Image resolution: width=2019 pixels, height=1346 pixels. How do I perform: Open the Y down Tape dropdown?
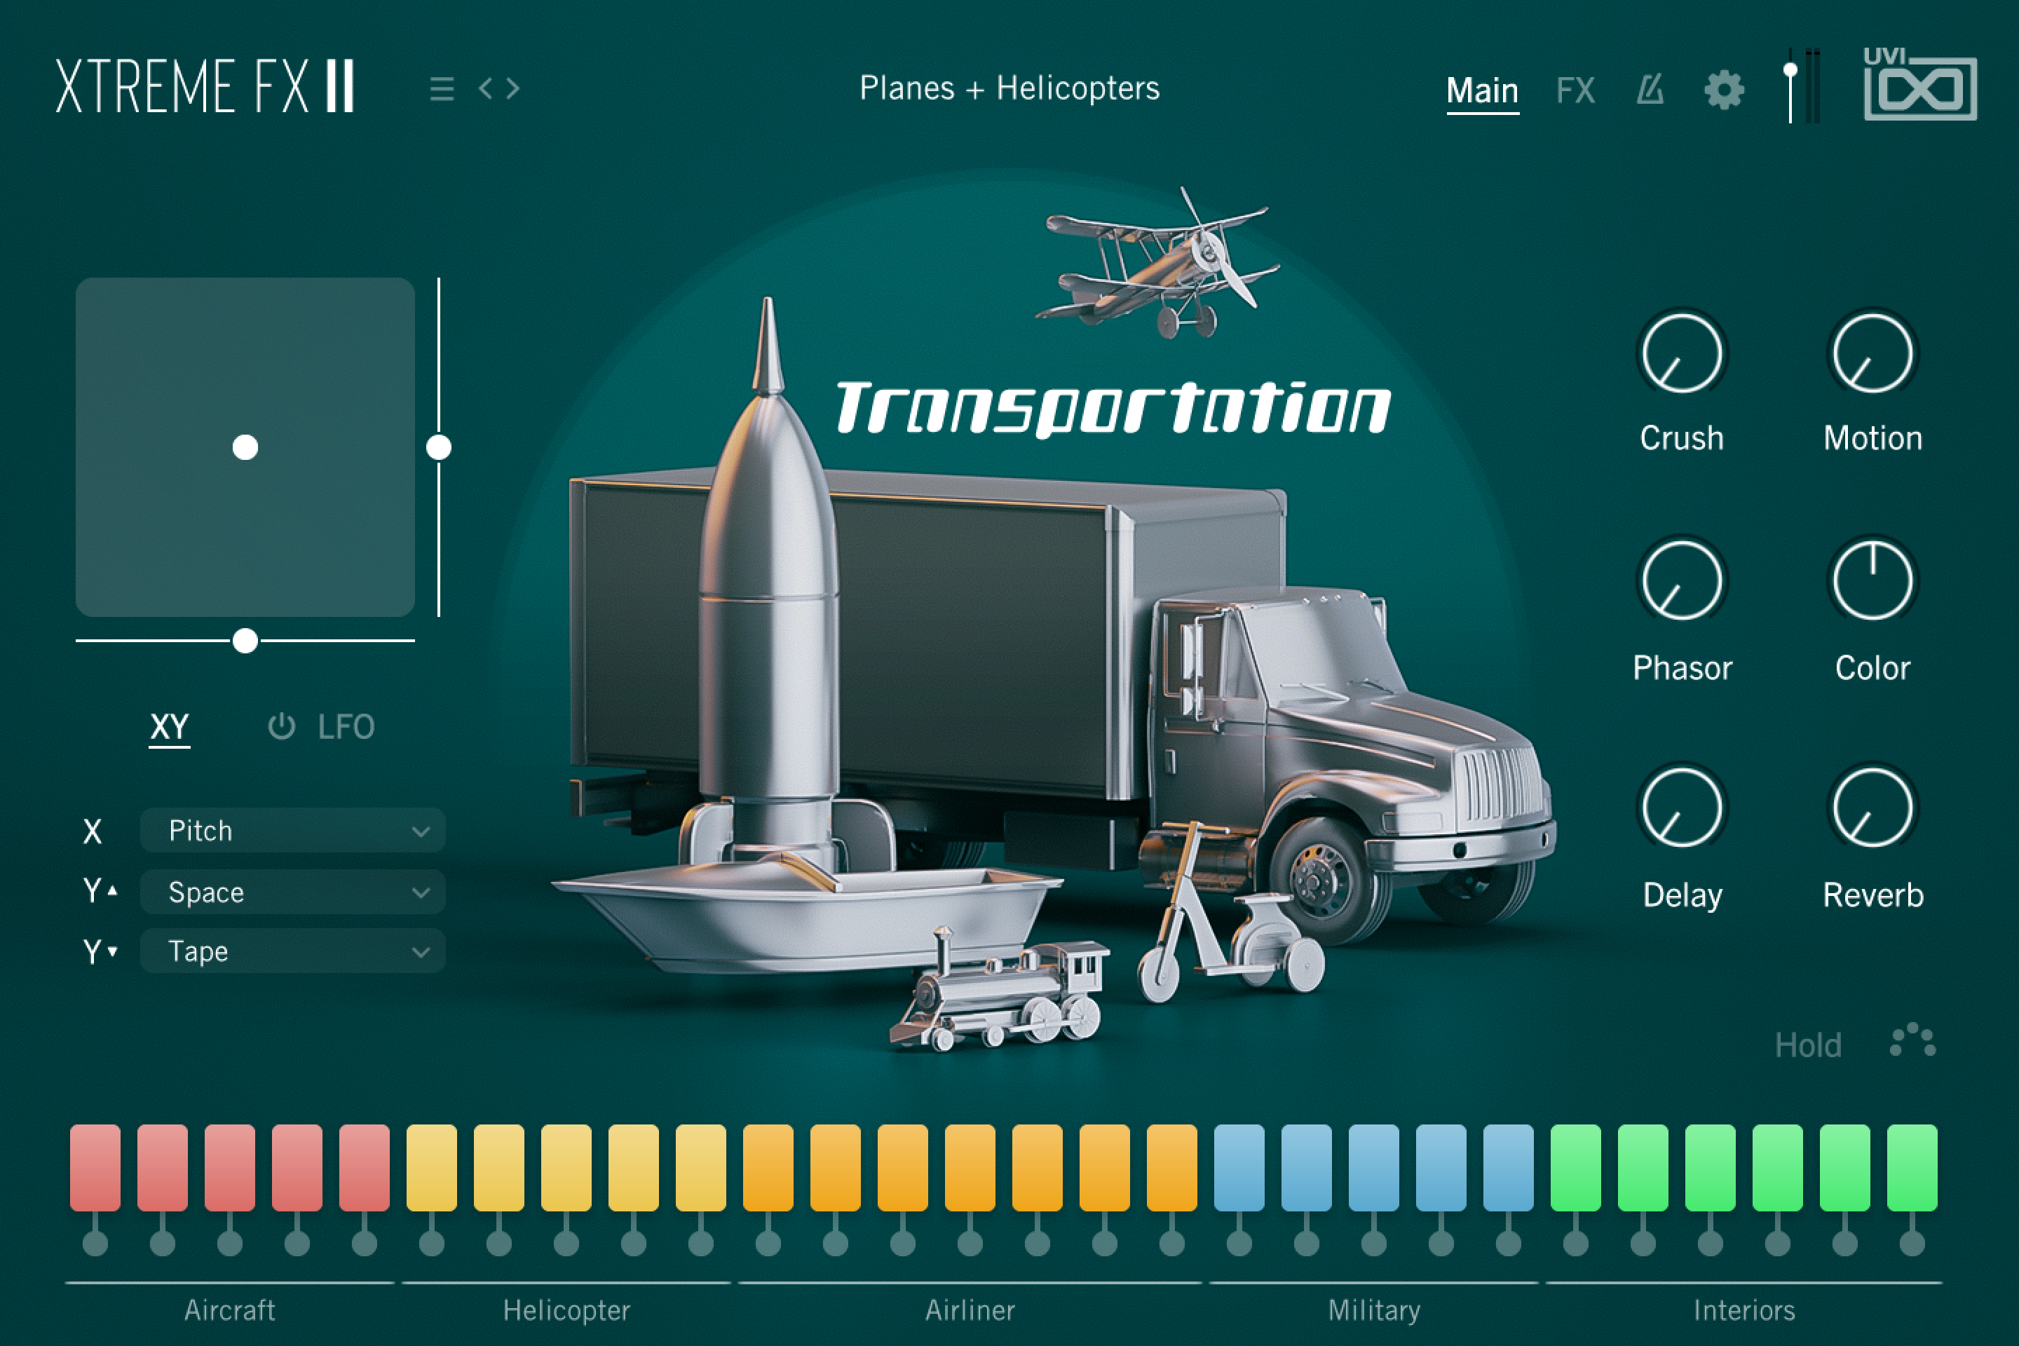point(293,951)
